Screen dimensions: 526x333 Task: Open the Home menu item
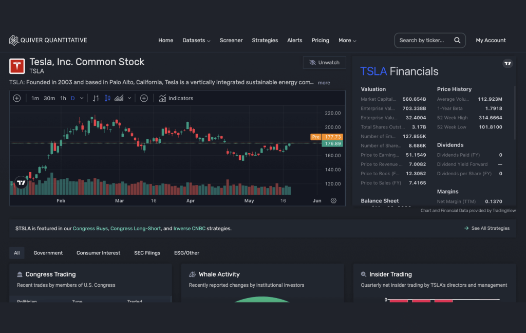pyautogui.click(x=166, y=40)
